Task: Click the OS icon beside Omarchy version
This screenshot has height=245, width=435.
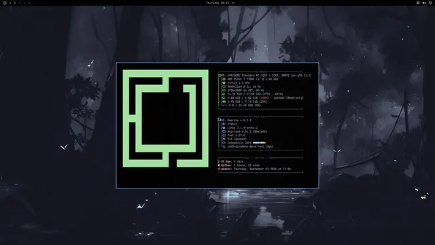Action: (x=220, y=120)
